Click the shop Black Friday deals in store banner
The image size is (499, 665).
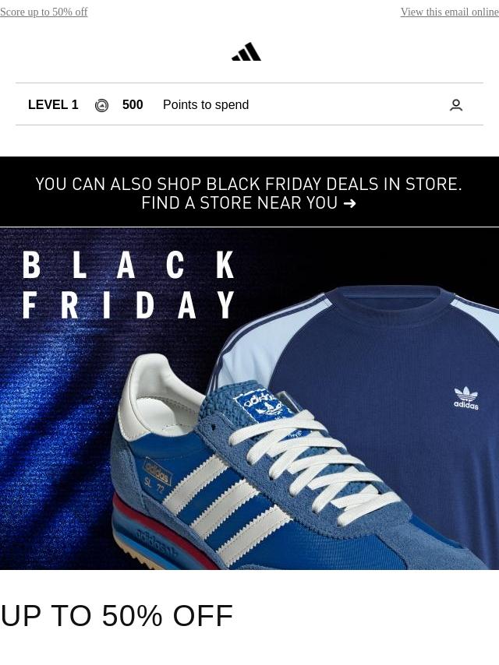[249, 192]
